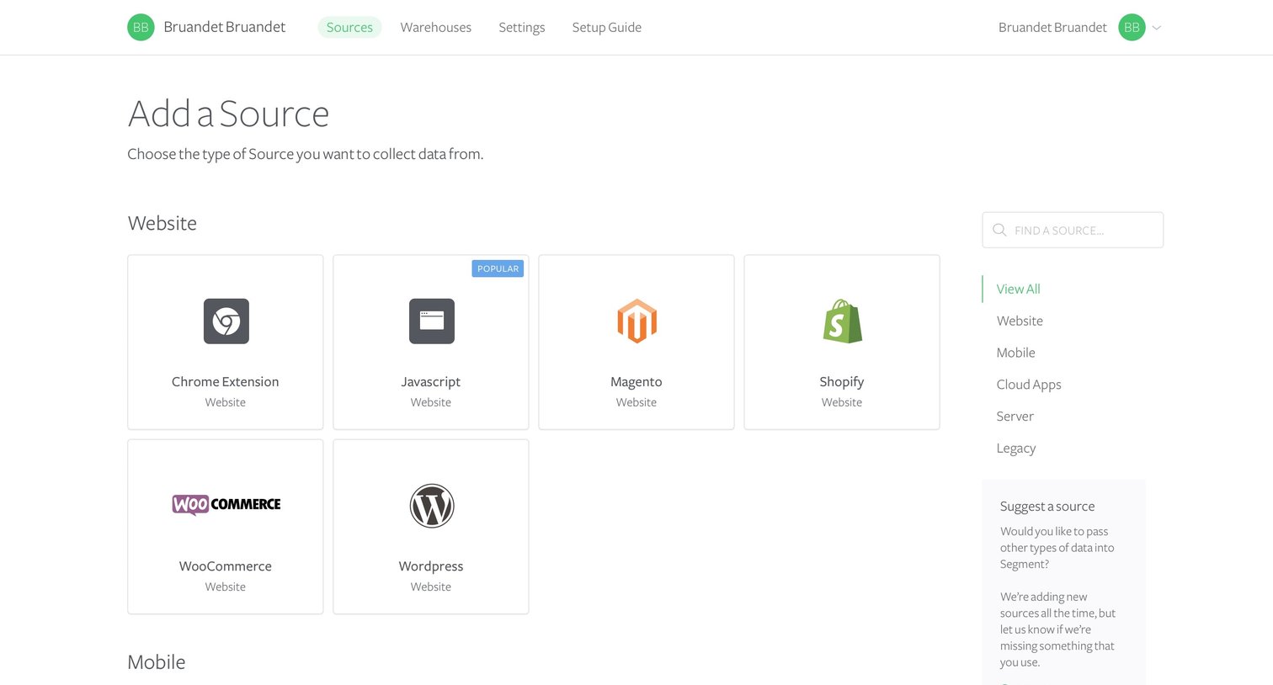
Task: Select the WooCommerce logo
Action: [x=226, y=504]
